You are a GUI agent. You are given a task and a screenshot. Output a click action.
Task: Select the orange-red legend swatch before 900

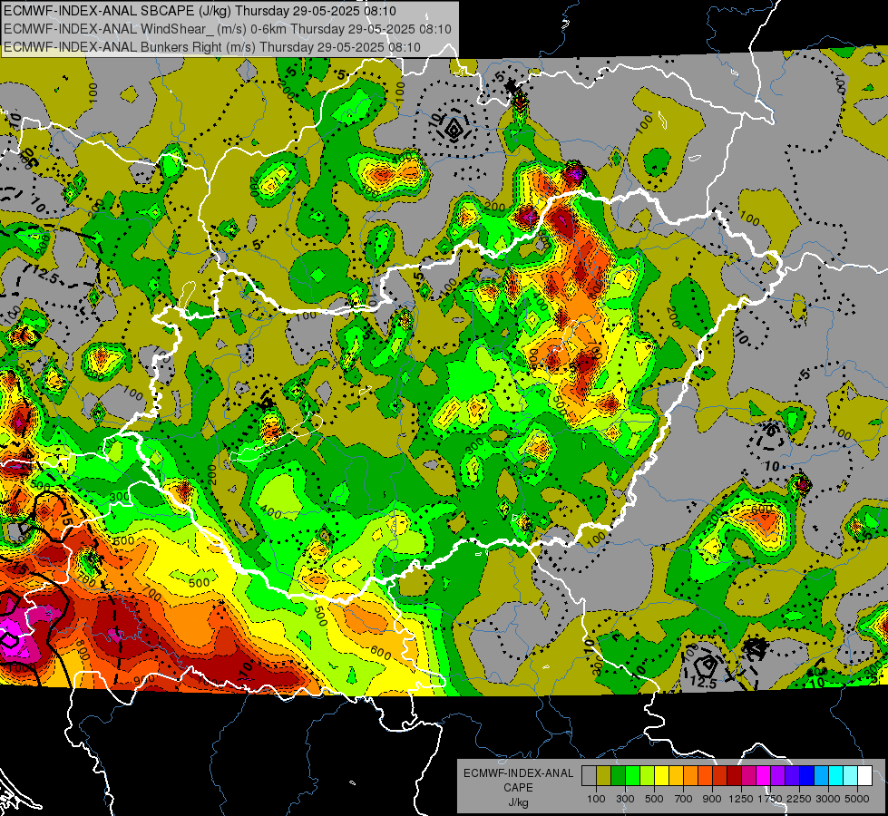[705, 776]
